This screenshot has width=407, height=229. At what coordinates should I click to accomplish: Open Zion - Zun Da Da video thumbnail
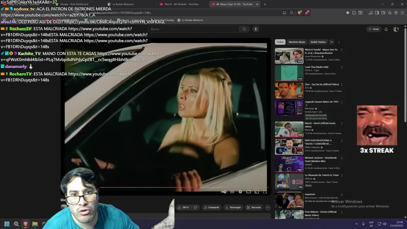tap(289, 90)
